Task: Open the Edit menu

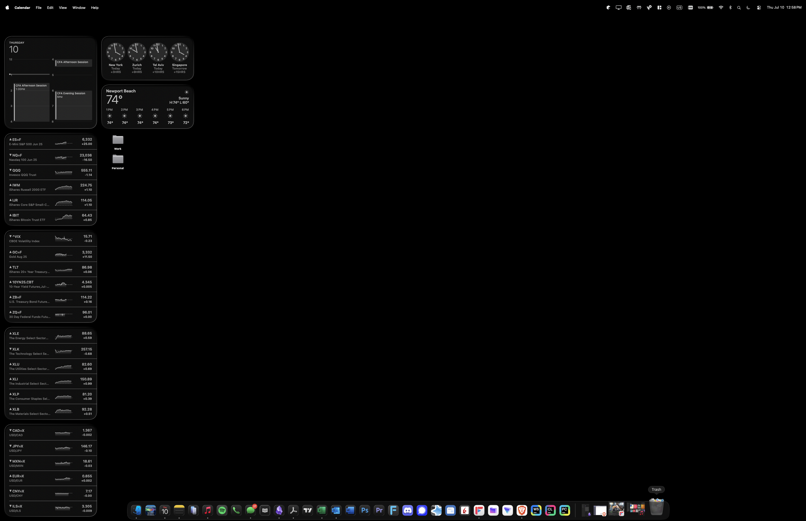Action: pos(50,8)
